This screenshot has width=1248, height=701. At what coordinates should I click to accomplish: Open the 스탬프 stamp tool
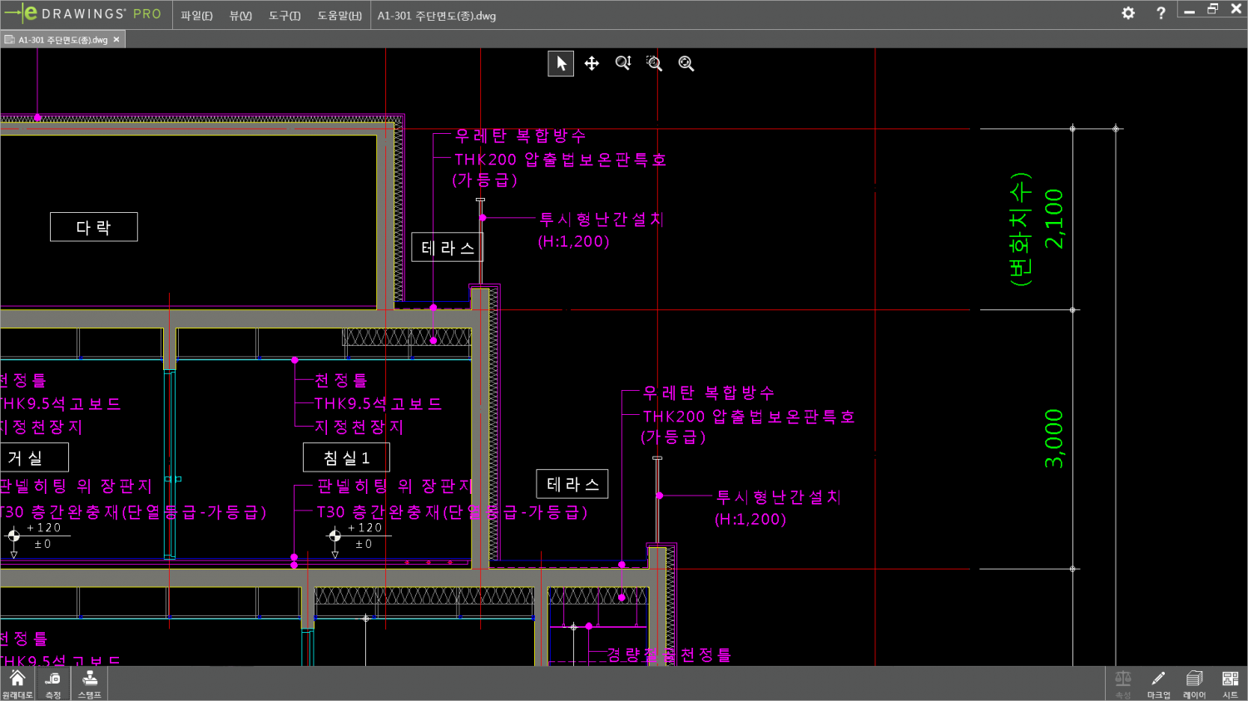pos(90,684)
